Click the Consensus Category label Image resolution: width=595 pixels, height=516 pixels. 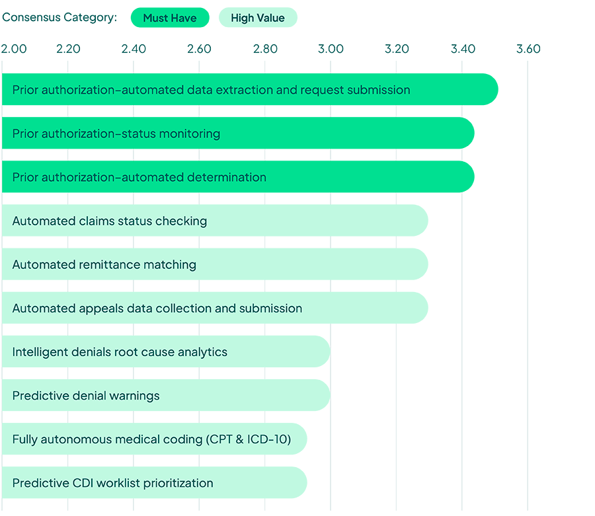(x=59, y=17)
